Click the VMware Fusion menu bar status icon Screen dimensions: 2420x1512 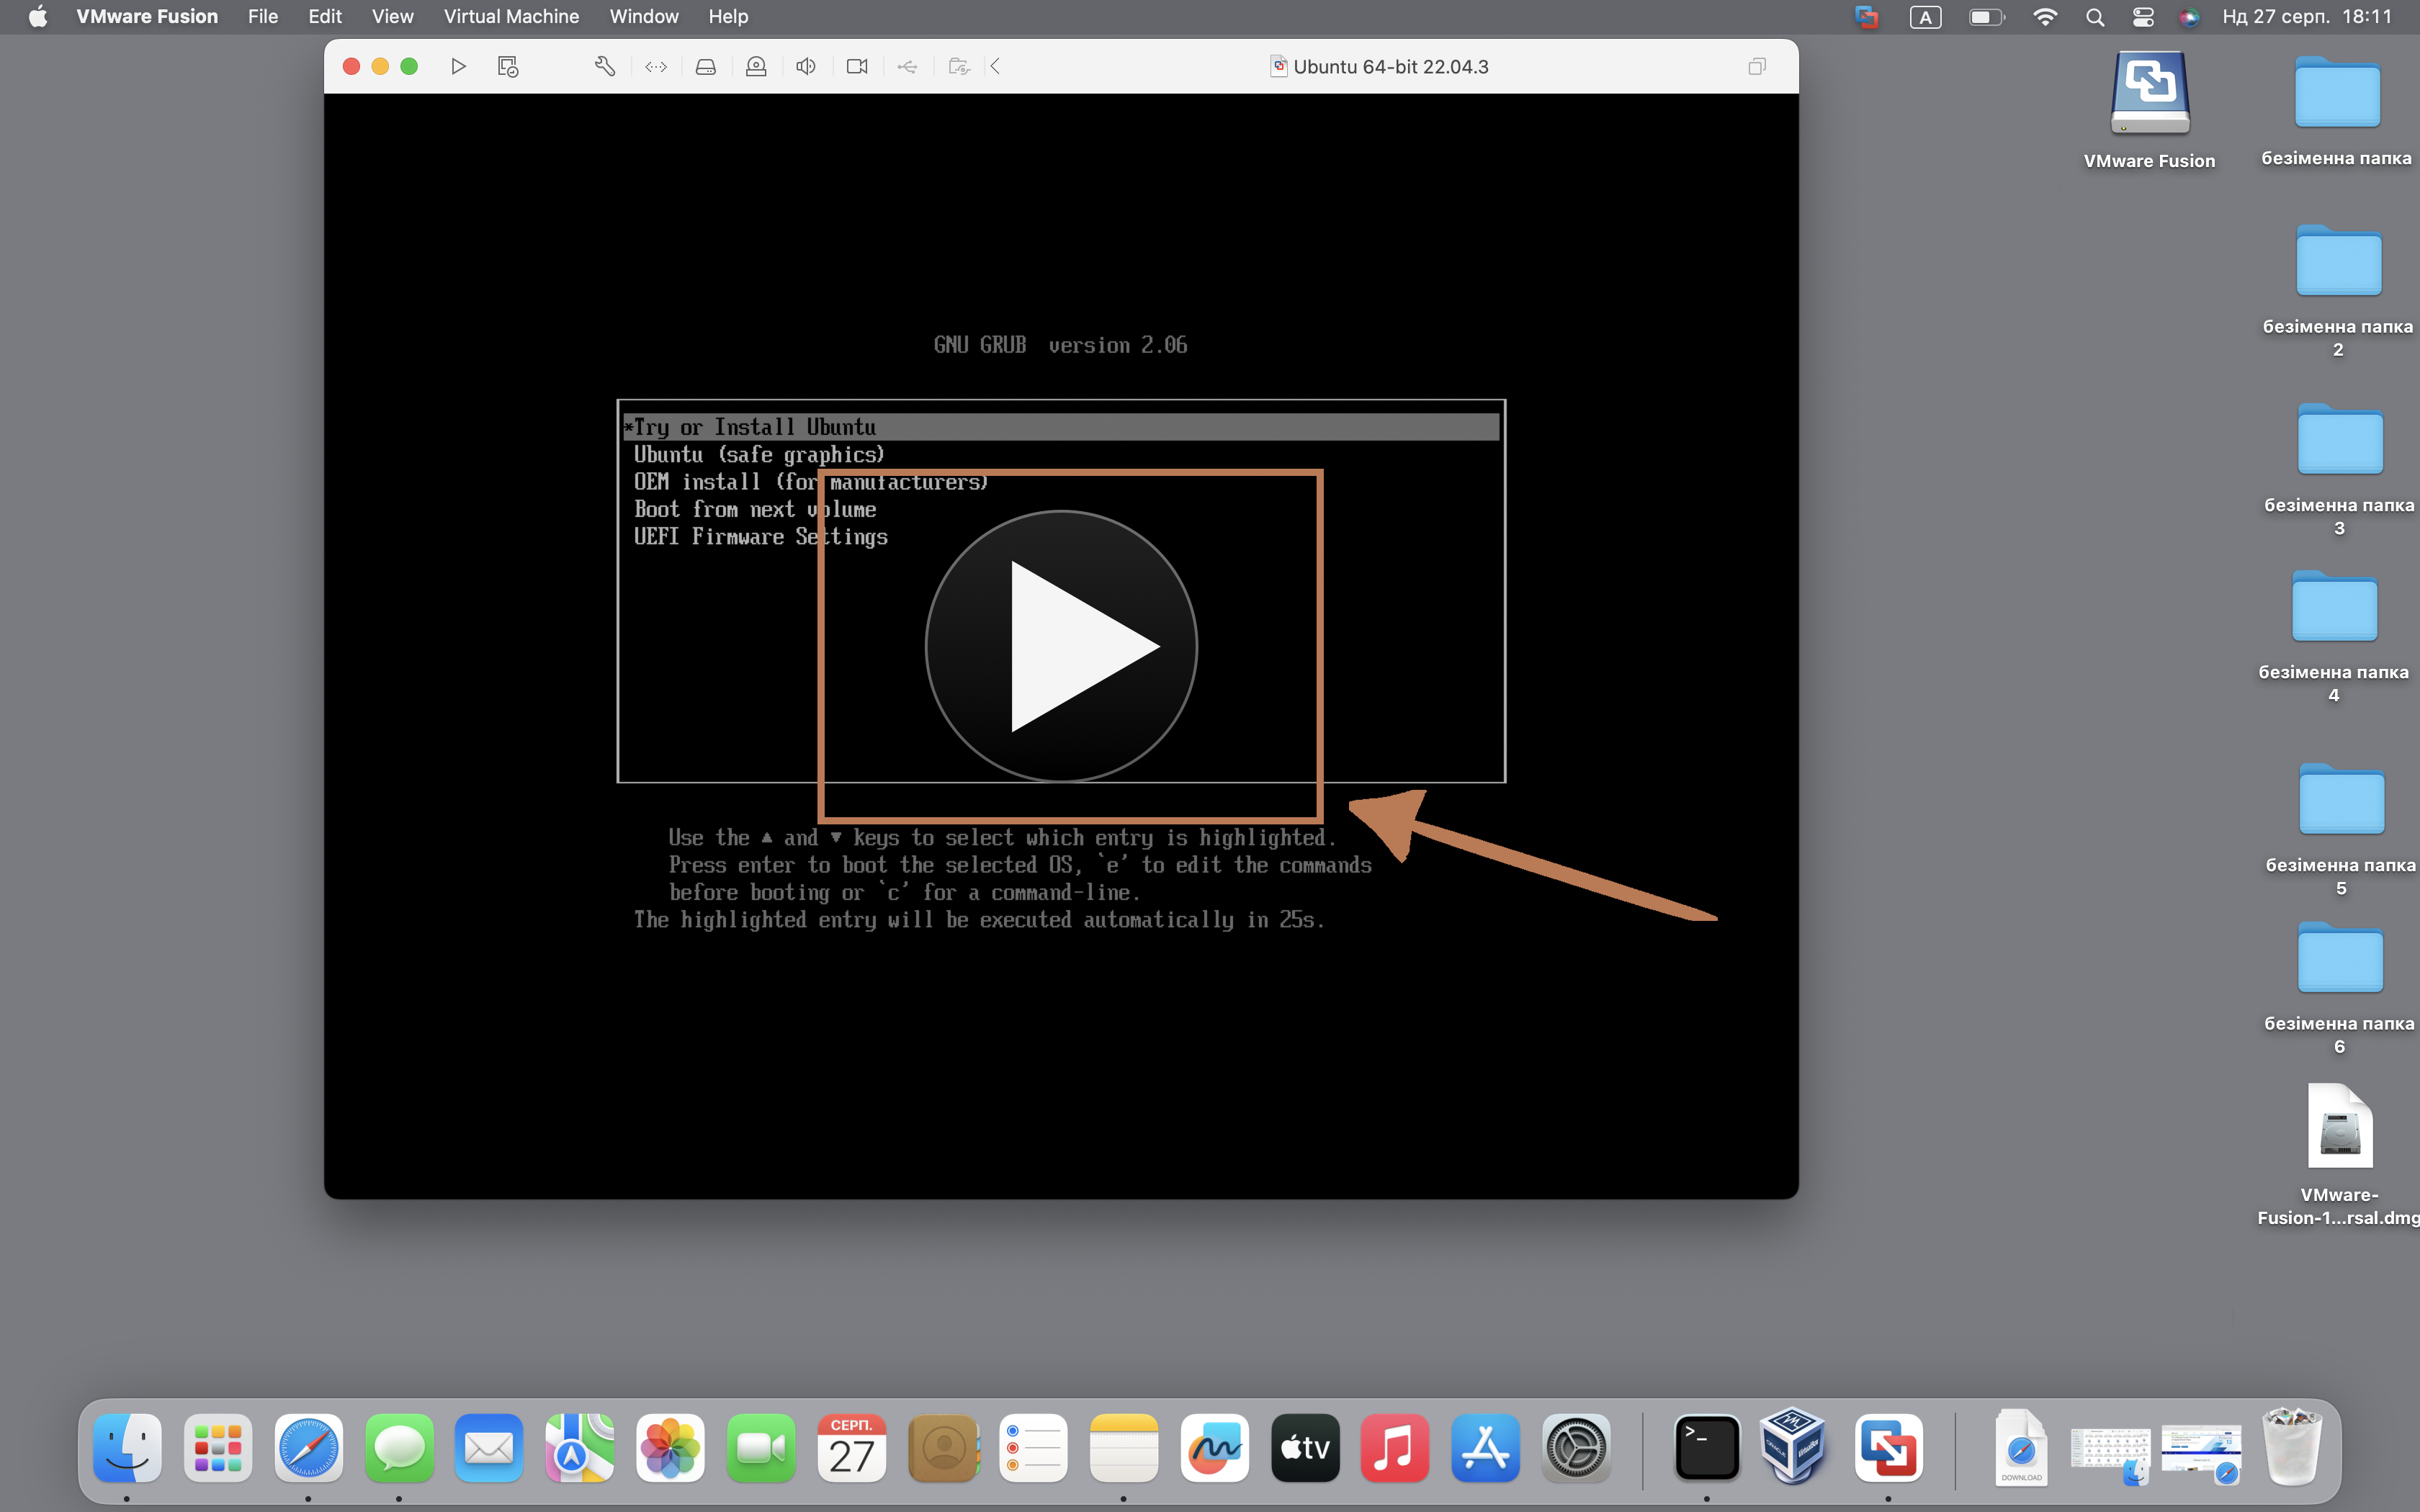pos(1866,16)
